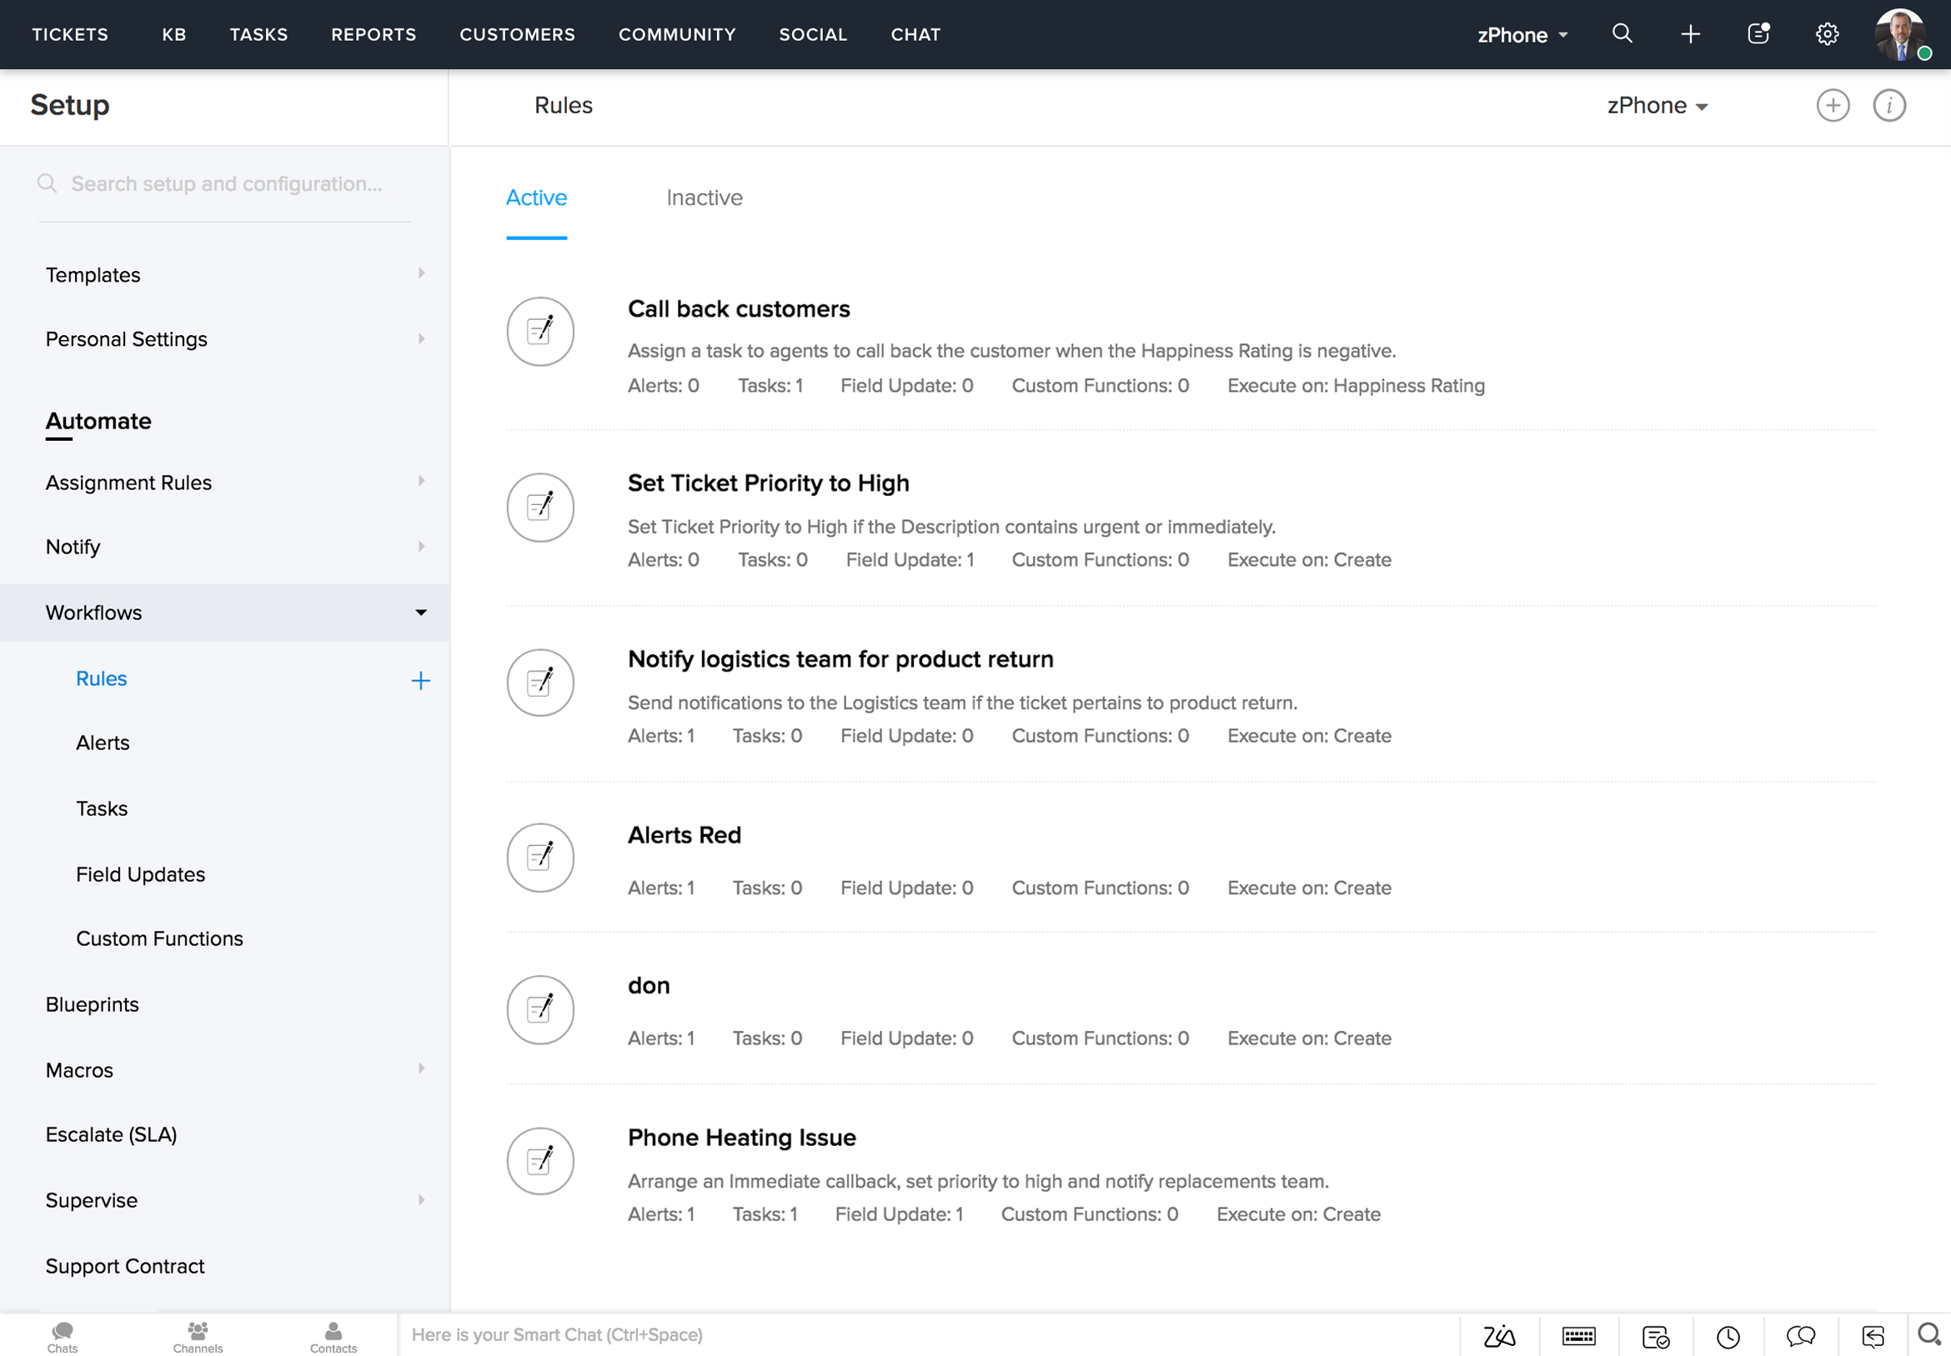
Task: Go to the TICKETS menu
Action: coord(70,35)
